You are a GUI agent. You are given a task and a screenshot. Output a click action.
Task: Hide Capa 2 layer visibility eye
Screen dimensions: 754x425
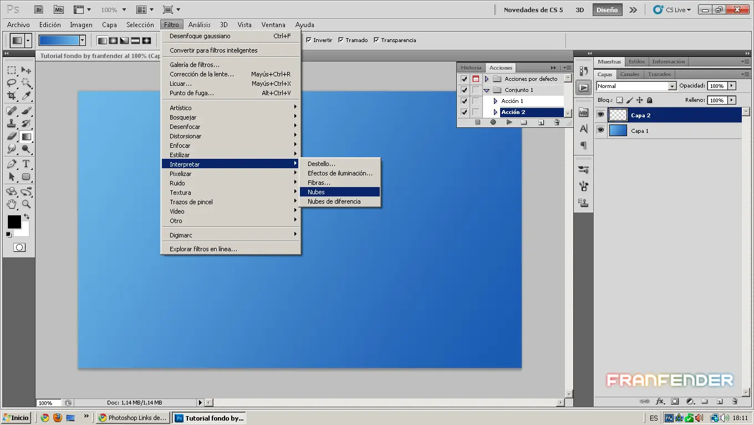[x=600, y=115]
